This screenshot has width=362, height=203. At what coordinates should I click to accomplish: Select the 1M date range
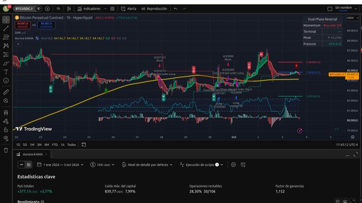[x=32, y=145]
